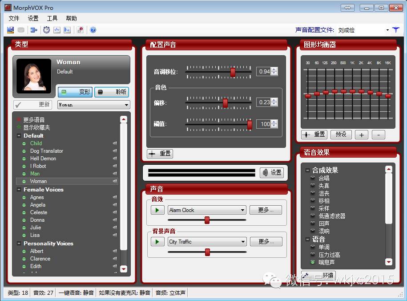Click 更多 button next to Alarm Clock
Screen dimensions: 407x301
click(266, 210)
